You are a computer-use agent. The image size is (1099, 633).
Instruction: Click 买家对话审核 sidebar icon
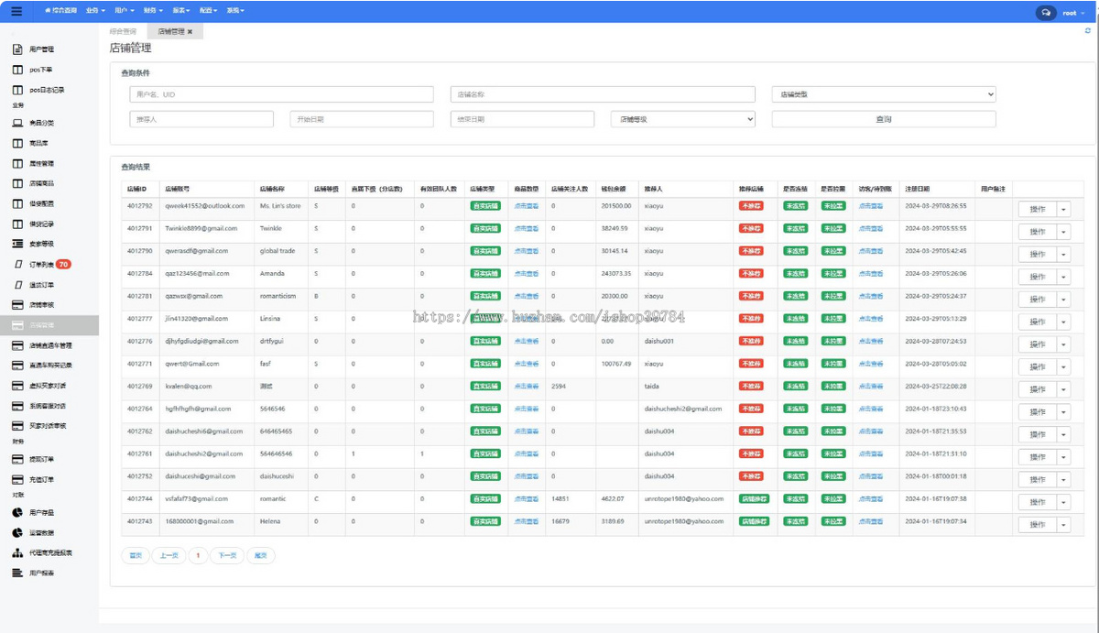pos(17,426)
